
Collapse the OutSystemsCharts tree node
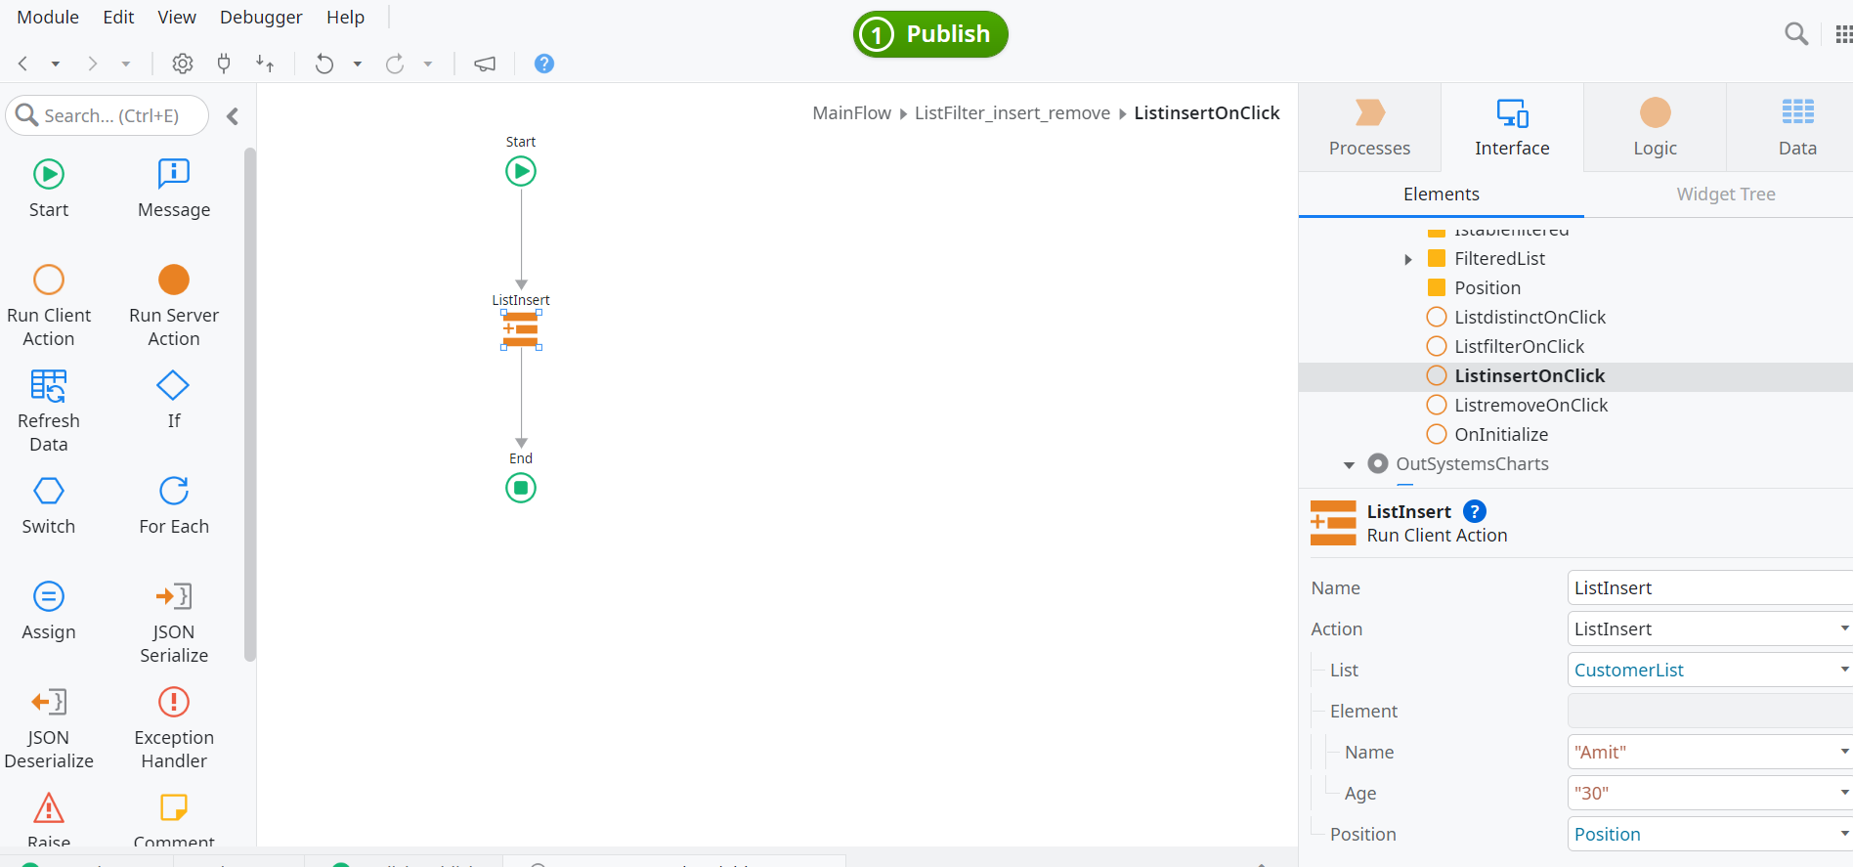click(x=1349, y=464)
